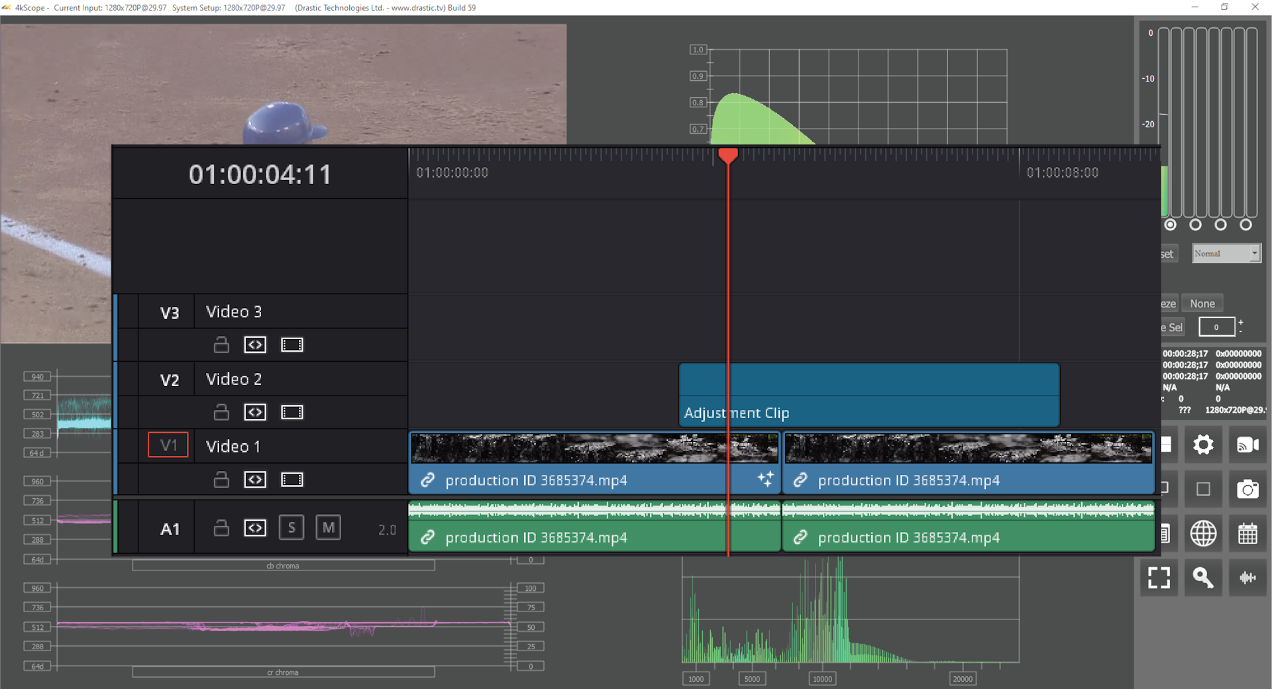Click 1280x720P@29 format status text
This screenshot has width=1272, height=689.
[1235, 410]
